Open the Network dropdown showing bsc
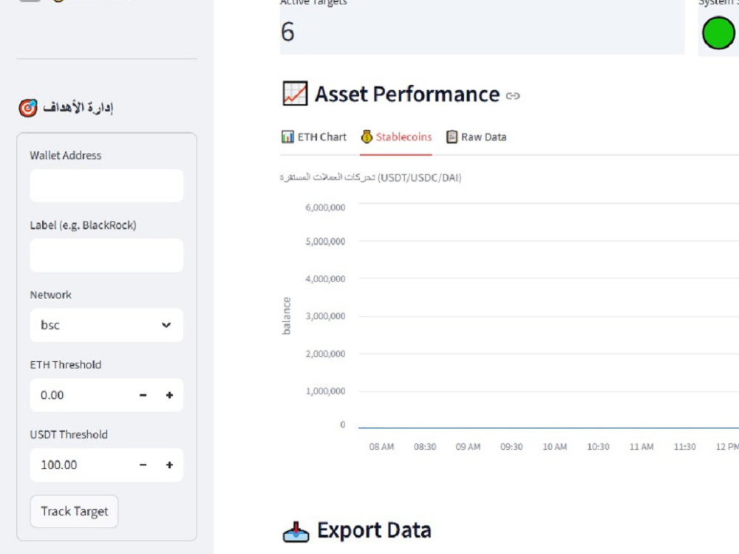 point(106,325)
